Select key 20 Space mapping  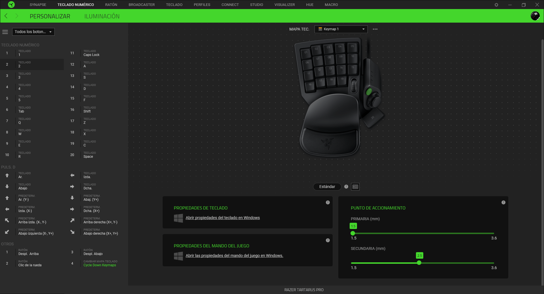(x=96, y=155)
